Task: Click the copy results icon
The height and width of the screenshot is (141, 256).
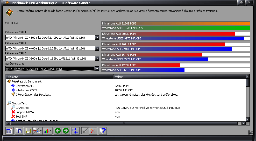Action: point(19,131)
